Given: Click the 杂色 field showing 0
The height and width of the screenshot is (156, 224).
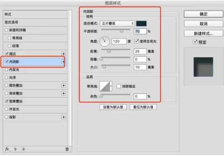Looking at the screenshot, I should (140, 96).
